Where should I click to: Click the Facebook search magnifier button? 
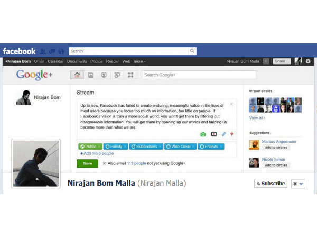[x=192, y=51]
